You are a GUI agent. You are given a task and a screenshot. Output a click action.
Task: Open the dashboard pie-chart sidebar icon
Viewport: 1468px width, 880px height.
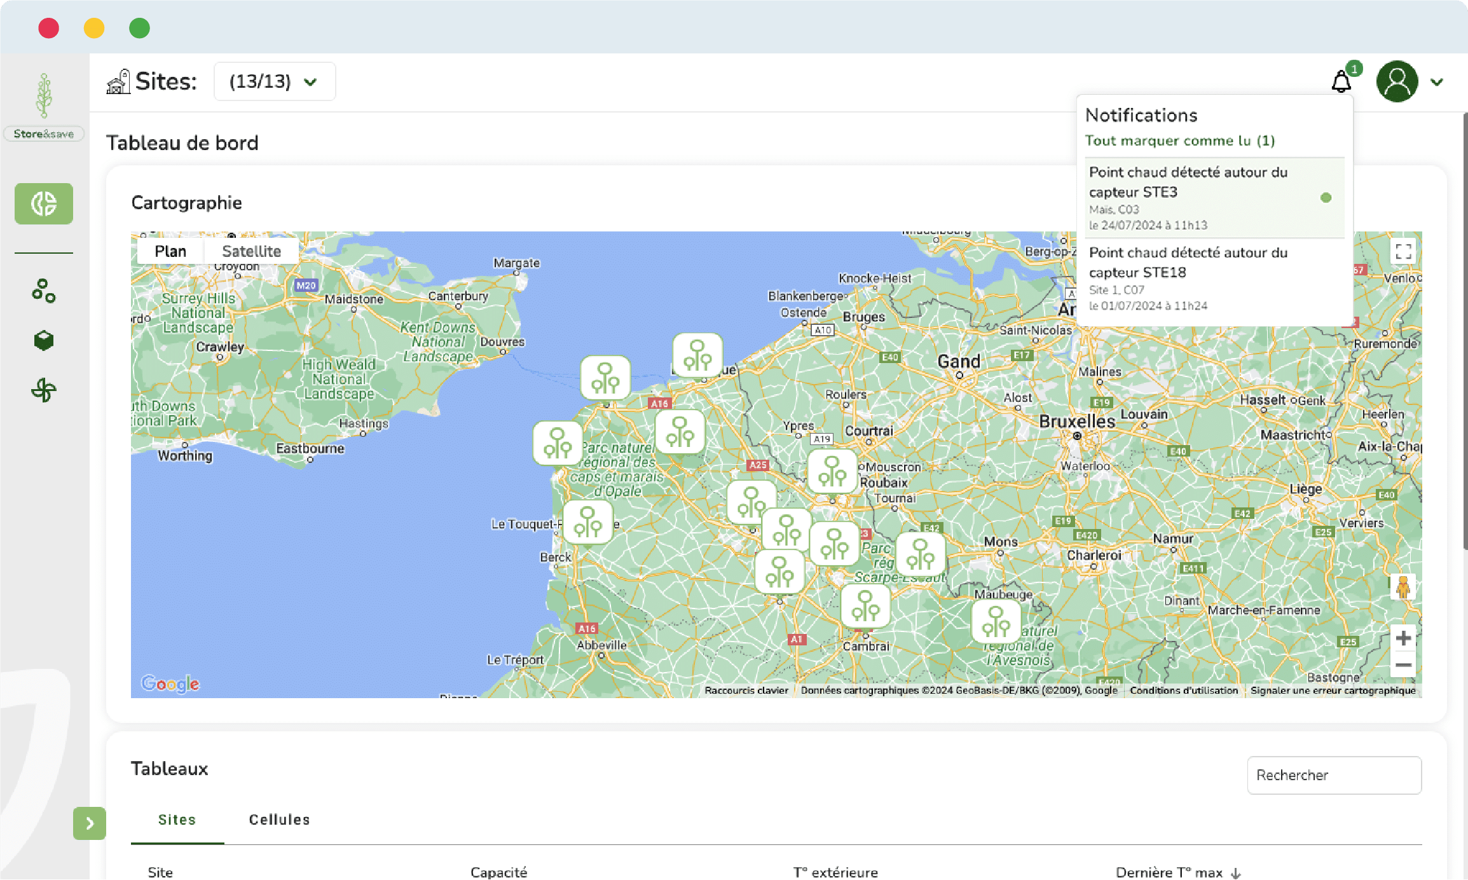pyautogui.click(x=44, y=204)
